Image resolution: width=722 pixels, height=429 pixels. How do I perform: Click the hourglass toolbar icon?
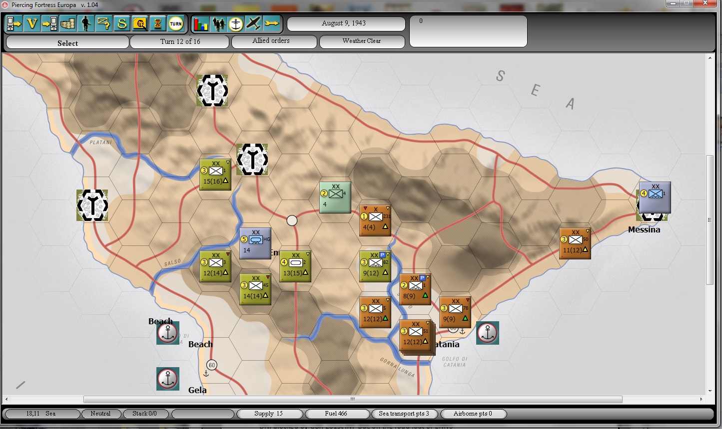[x=158, y=23]
